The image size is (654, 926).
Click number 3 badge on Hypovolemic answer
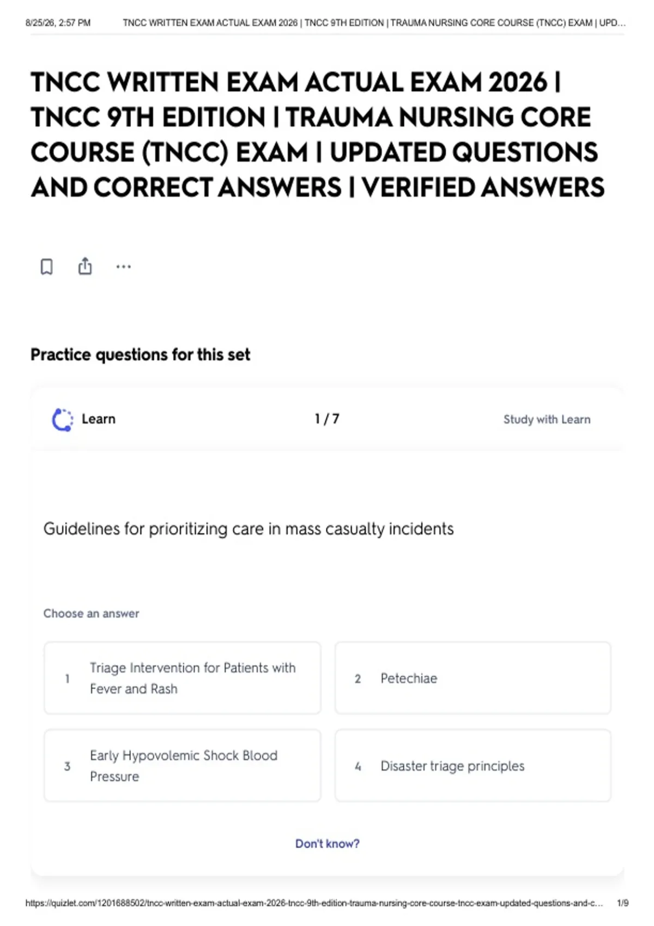[67, 766]
